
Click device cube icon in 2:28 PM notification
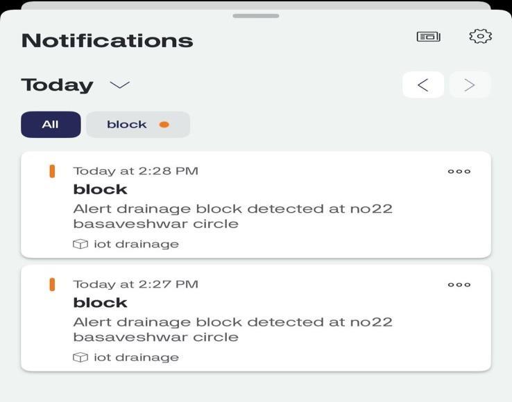80,244
